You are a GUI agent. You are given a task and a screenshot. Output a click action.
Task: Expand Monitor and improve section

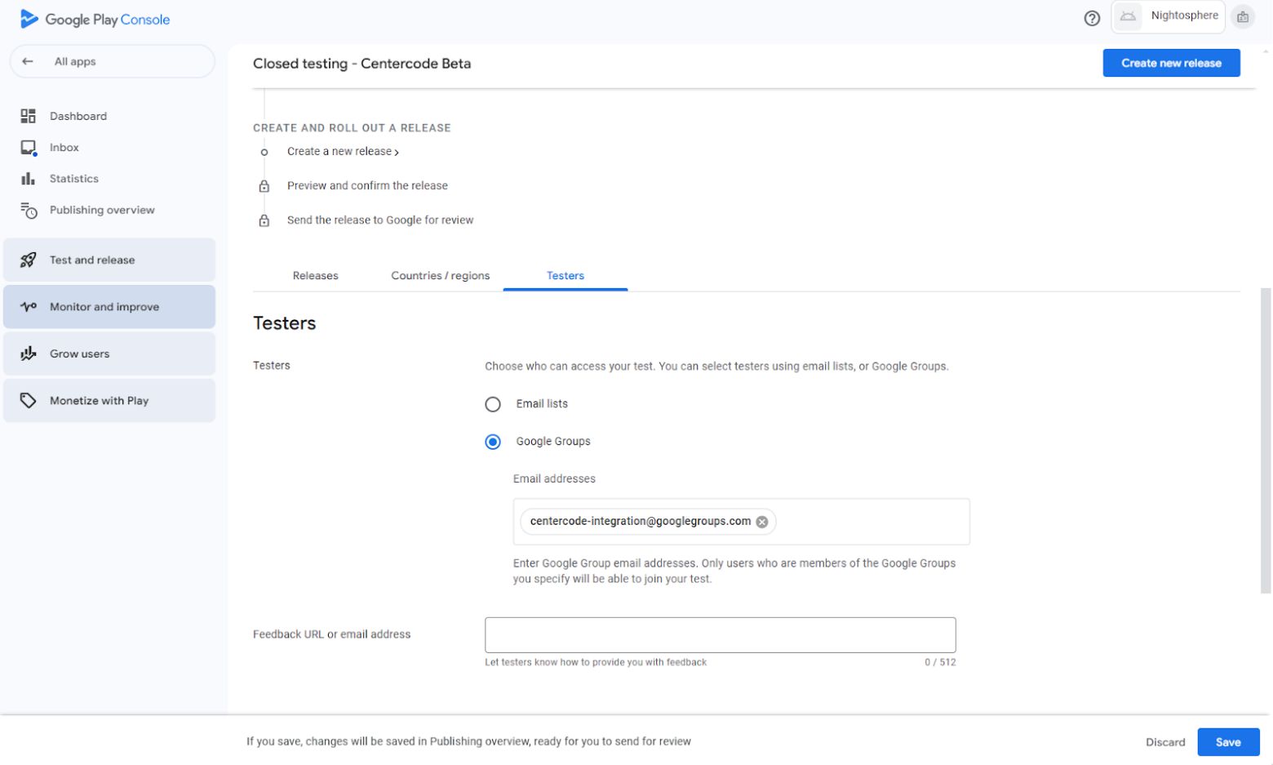tap(109, 307)
